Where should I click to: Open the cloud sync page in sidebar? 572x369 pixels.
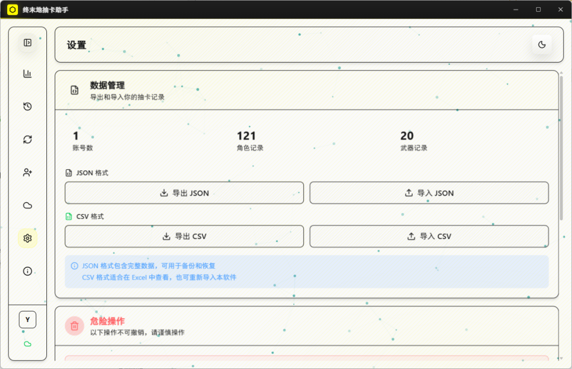pyautogui.click(x=27, y=205)
